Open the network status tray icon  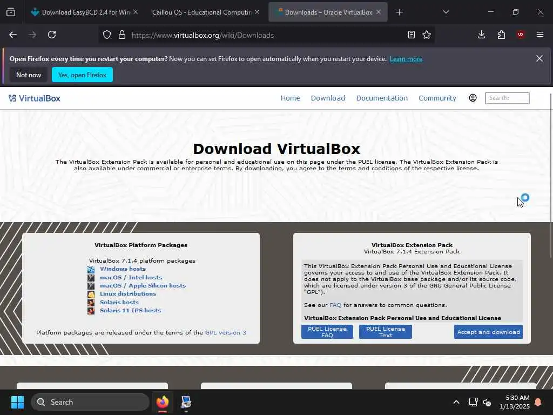click(473, 402)
